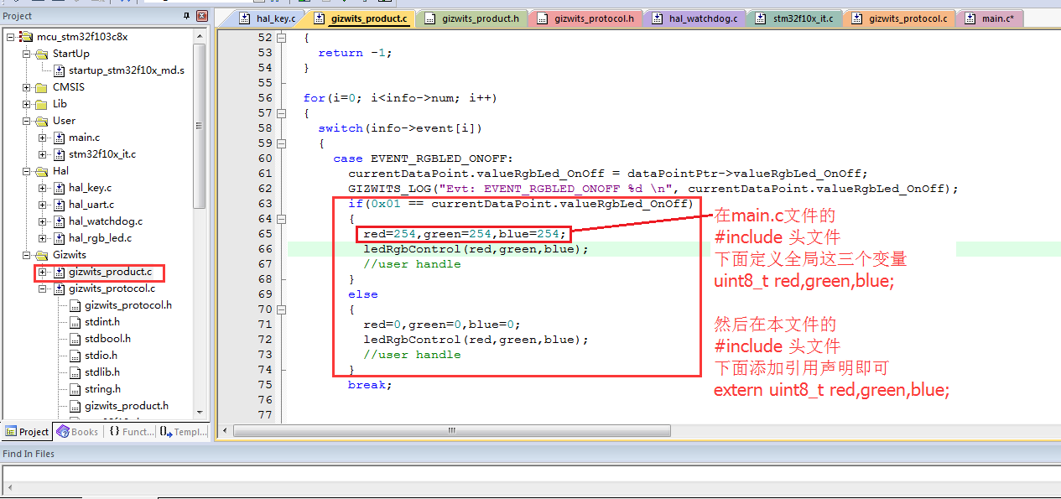Image resolution: width=1061 pixels, height=499 pixels.
Task: Select gizwits_protocol.h under gizwits_protocol.c
Action: [x=127, y=305]
